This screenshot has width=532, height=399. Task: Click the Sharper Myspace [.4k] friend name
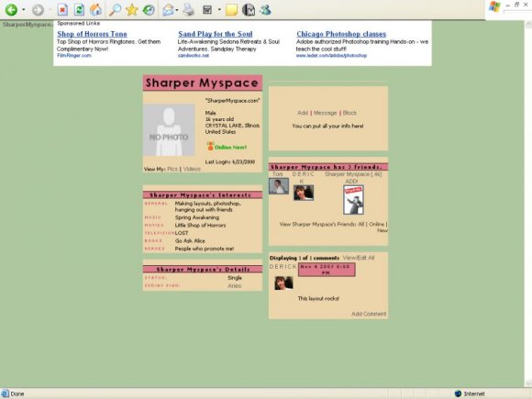[353, 174]
